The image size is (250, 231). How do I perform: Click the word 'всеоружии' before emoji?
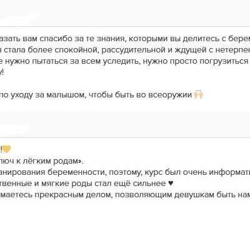coord(170,95)
